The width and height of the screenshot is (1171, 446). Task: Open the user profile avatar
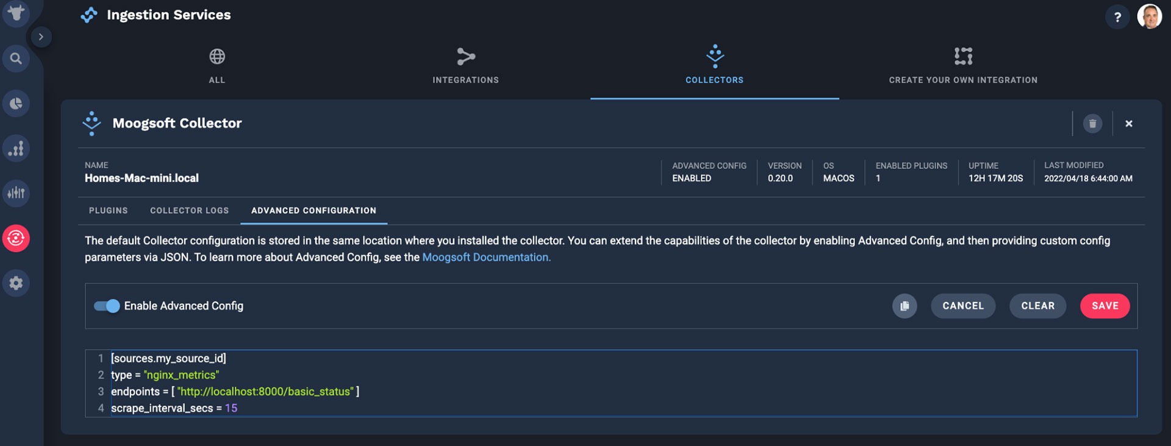click(1150, 16)
